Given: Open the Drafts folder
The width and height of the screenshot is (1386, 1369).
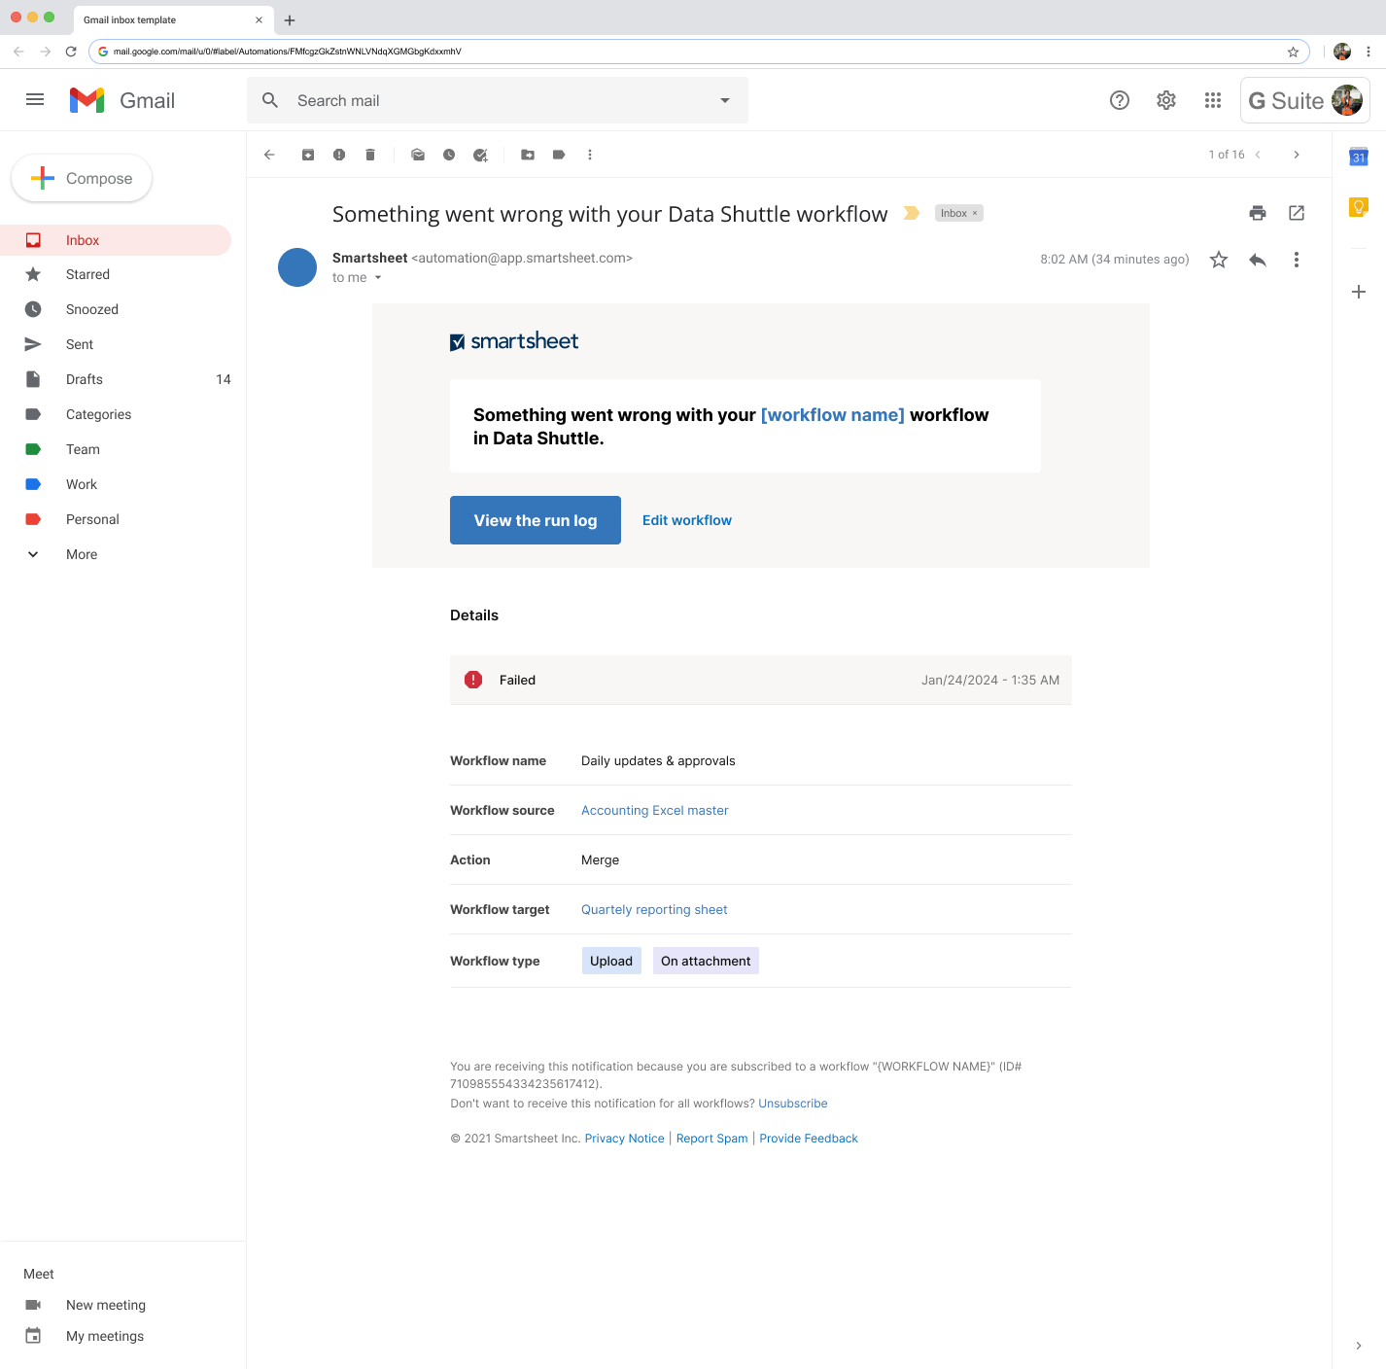Looking at the screenshot, I should [85, 379].
